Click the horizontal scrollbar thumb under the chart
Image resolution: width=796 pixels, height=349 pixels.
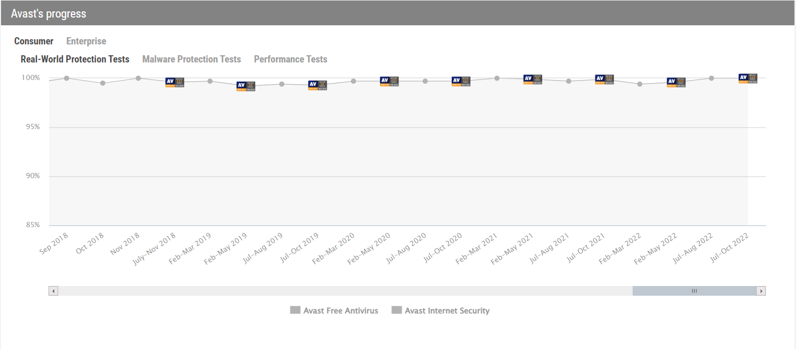(x=694, y=291)
